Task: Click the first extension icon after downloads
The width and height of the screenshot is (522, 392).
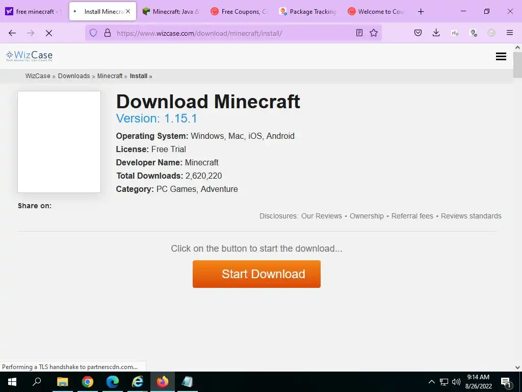Action: [455, 33]
